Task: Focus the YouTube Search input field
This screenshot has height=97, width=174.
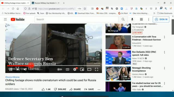Action: point(76,19)
